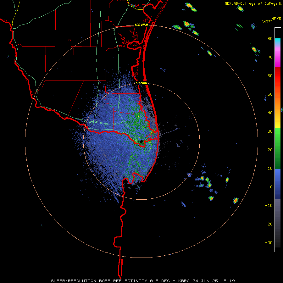The height and width of the screenshot is (283, 283).
Task: Click the -30 value on the dBZ scale
Action: 269,242
